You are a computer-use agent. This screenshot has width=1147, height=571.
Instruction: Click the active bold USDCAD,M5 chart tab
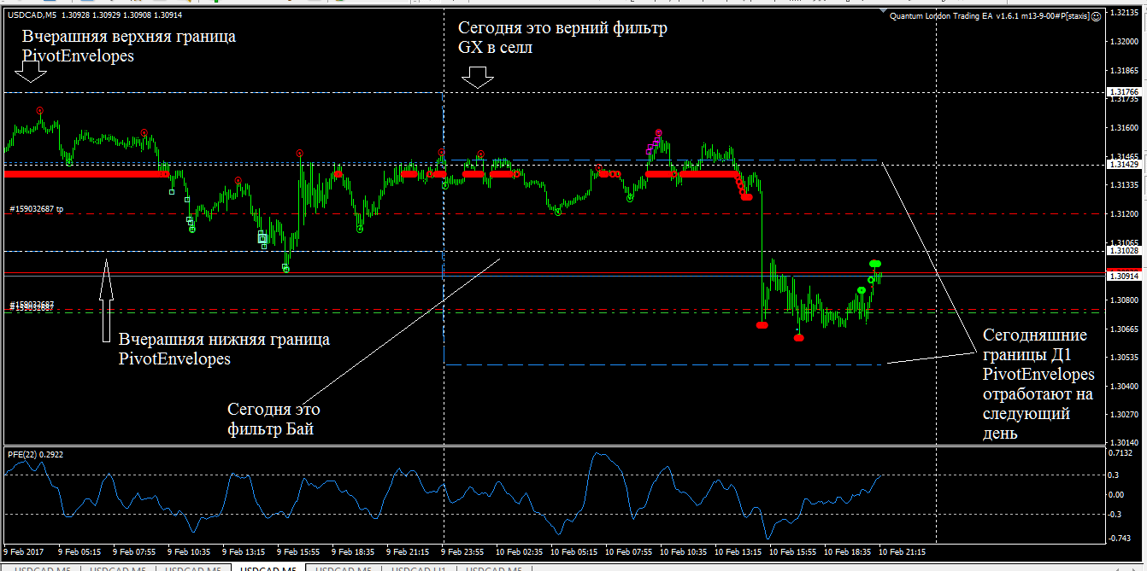tap(268, 567)
